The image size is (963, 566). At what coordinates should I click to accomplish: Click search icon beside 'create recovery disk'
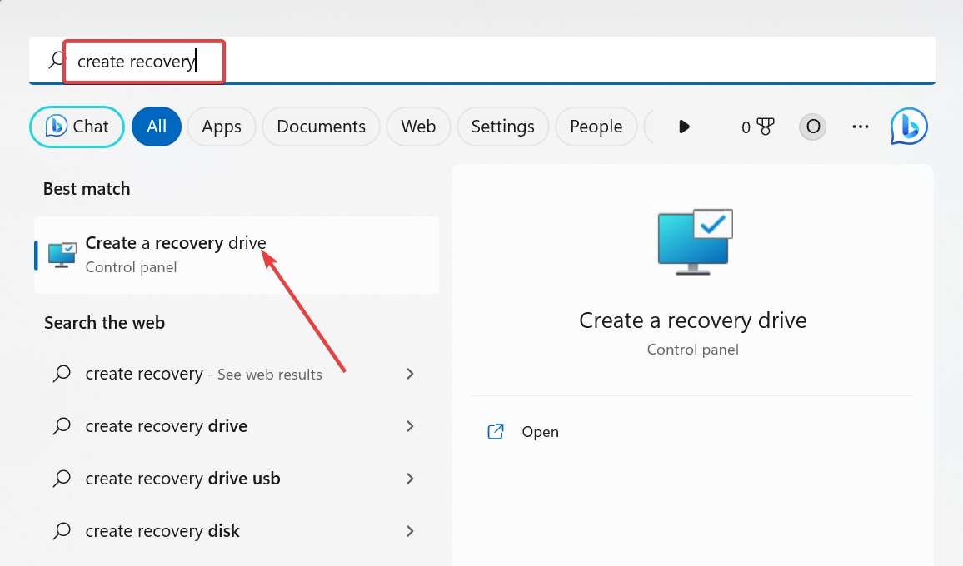(62, 530)
